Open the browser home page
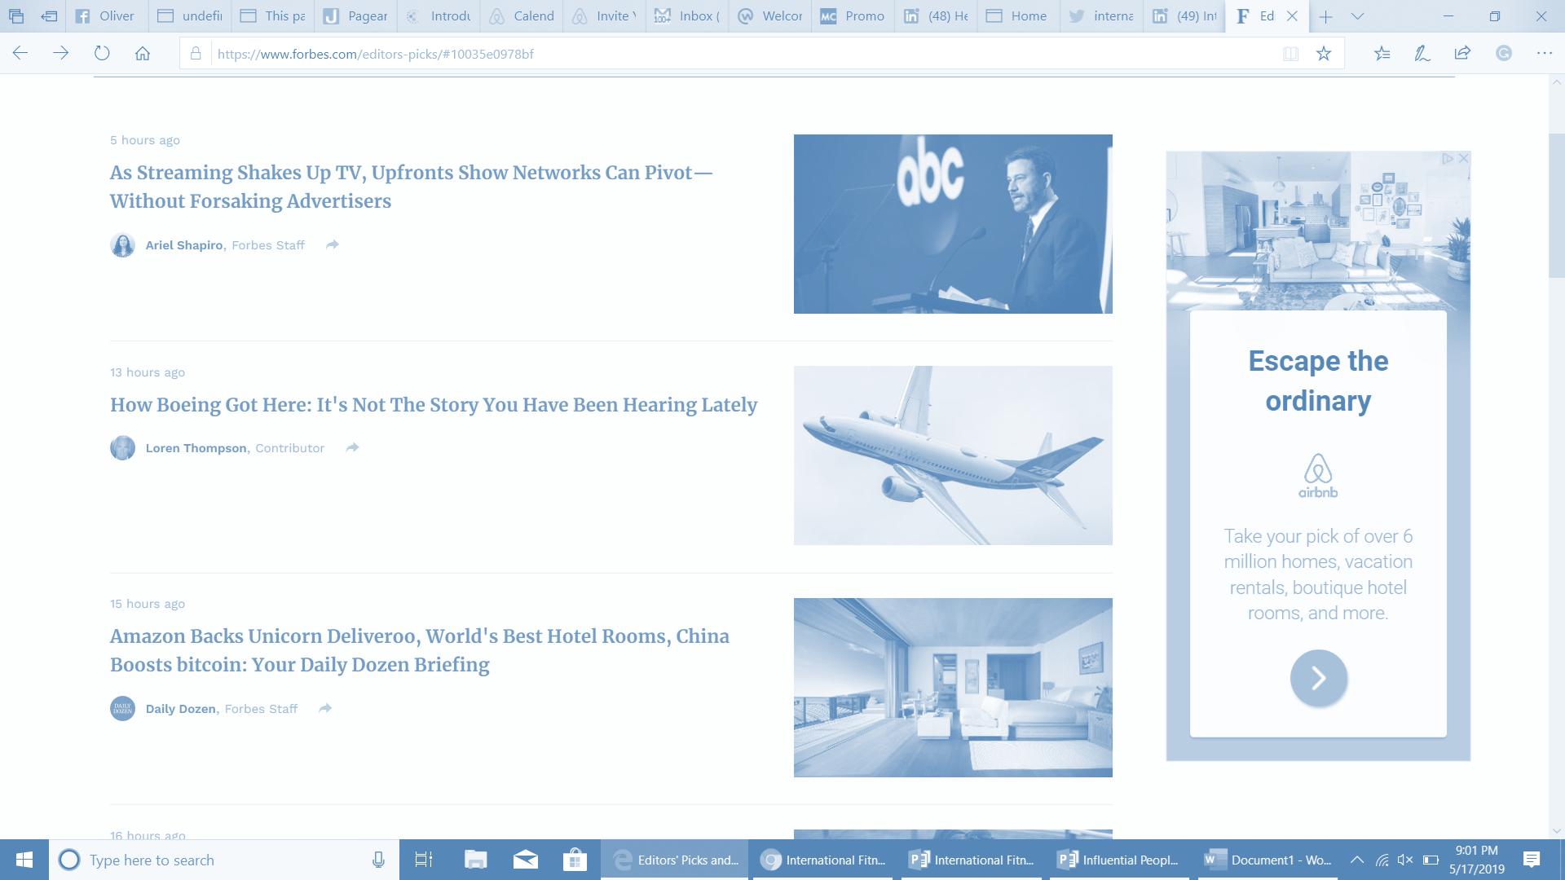 point(143,54)
